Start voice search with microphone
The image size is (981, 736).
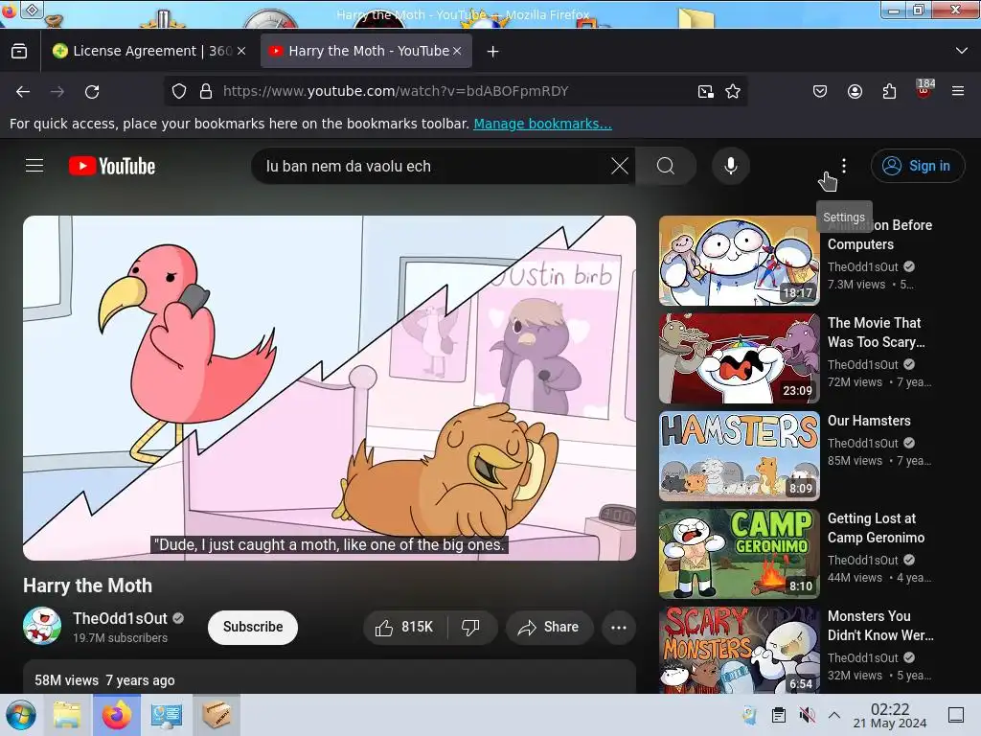point(730,166)
